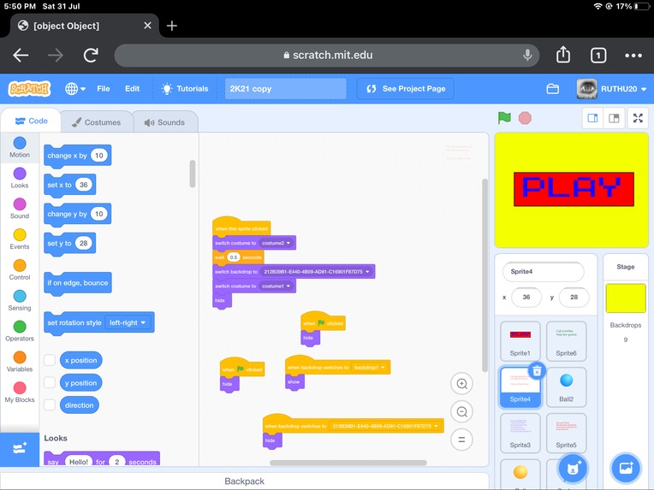Image resolution: width=654 pixels, height=490 pixels.
Task: Stop the project with red stop button
Action: click(x=525, y=118)
